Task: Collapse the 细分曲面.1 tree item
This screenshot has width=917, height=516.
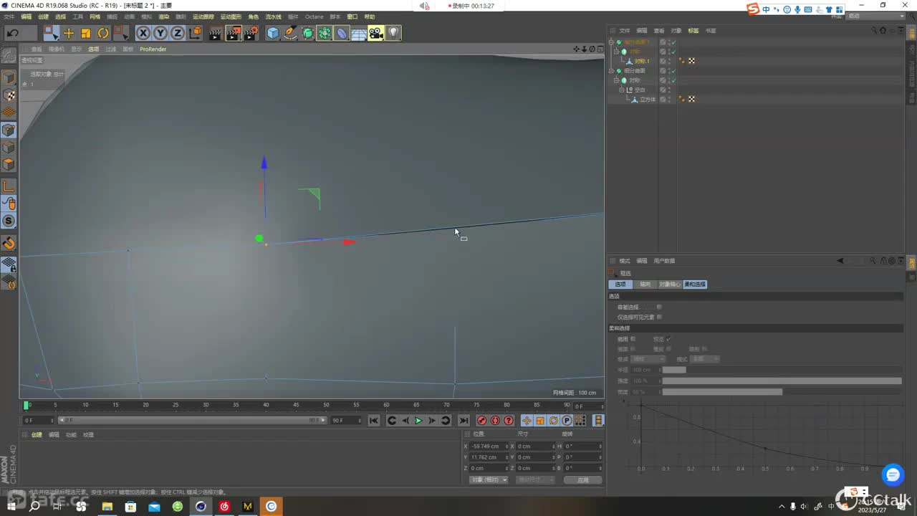Action: click(611, 42)
